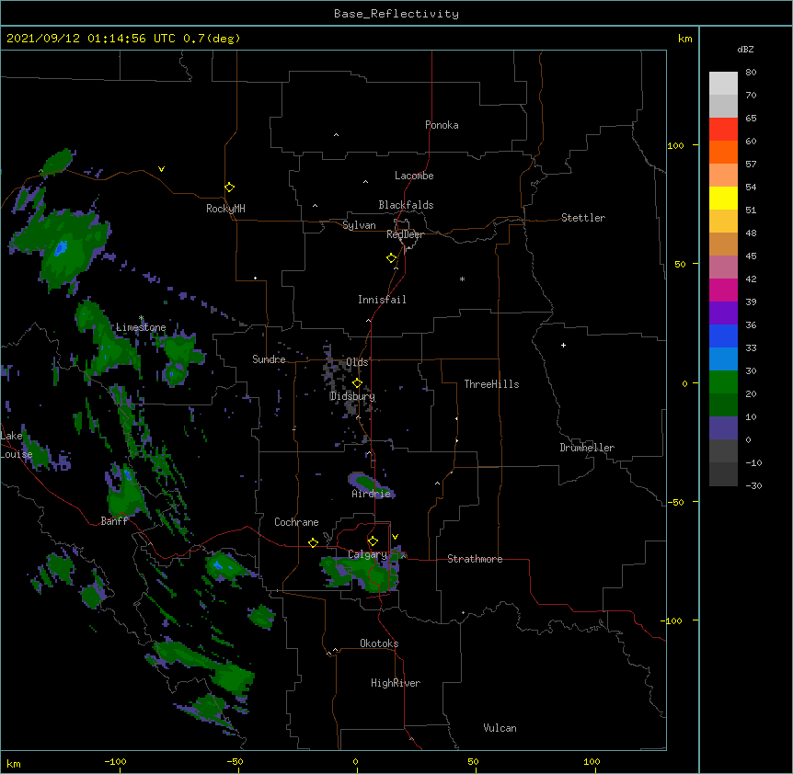Click the yellow diamond marker beside Olds
Viewport: 793px width, 774px height.
(x=357, y=382)
